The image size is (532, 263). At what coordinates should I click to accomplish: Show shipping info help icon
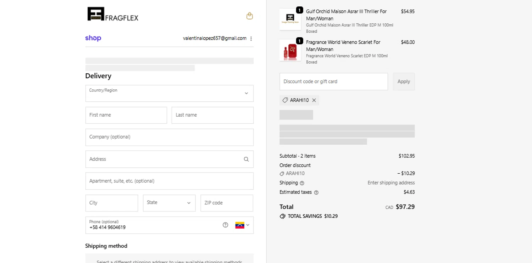[302, 183]
